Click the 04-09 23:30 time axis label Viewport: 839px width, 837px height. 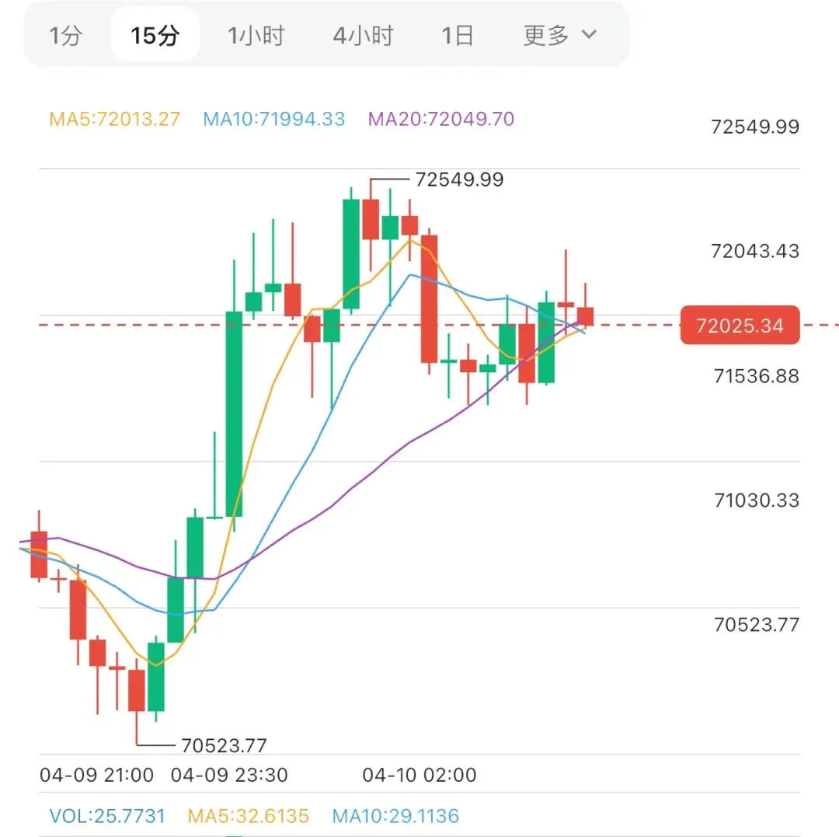click(229, 775)
